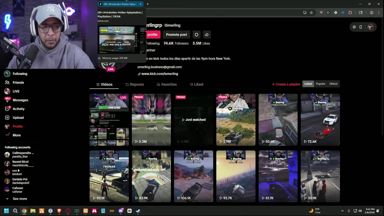
Task: Click Create a playlist
Action: point(286,84)
